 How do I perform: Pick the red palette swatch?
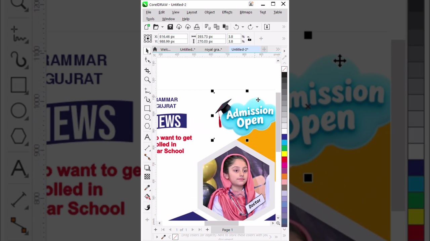tap(285, 159)
